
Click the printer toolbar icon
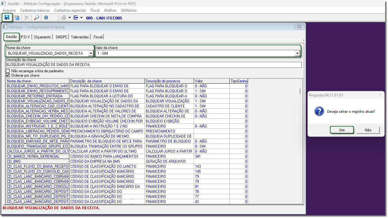pyautogui.click(x=64, y=18)
